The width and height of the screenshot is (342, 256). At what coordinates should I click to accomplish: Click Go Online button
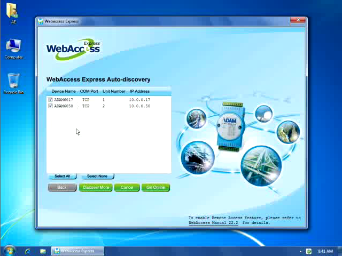tap(156, 187)
